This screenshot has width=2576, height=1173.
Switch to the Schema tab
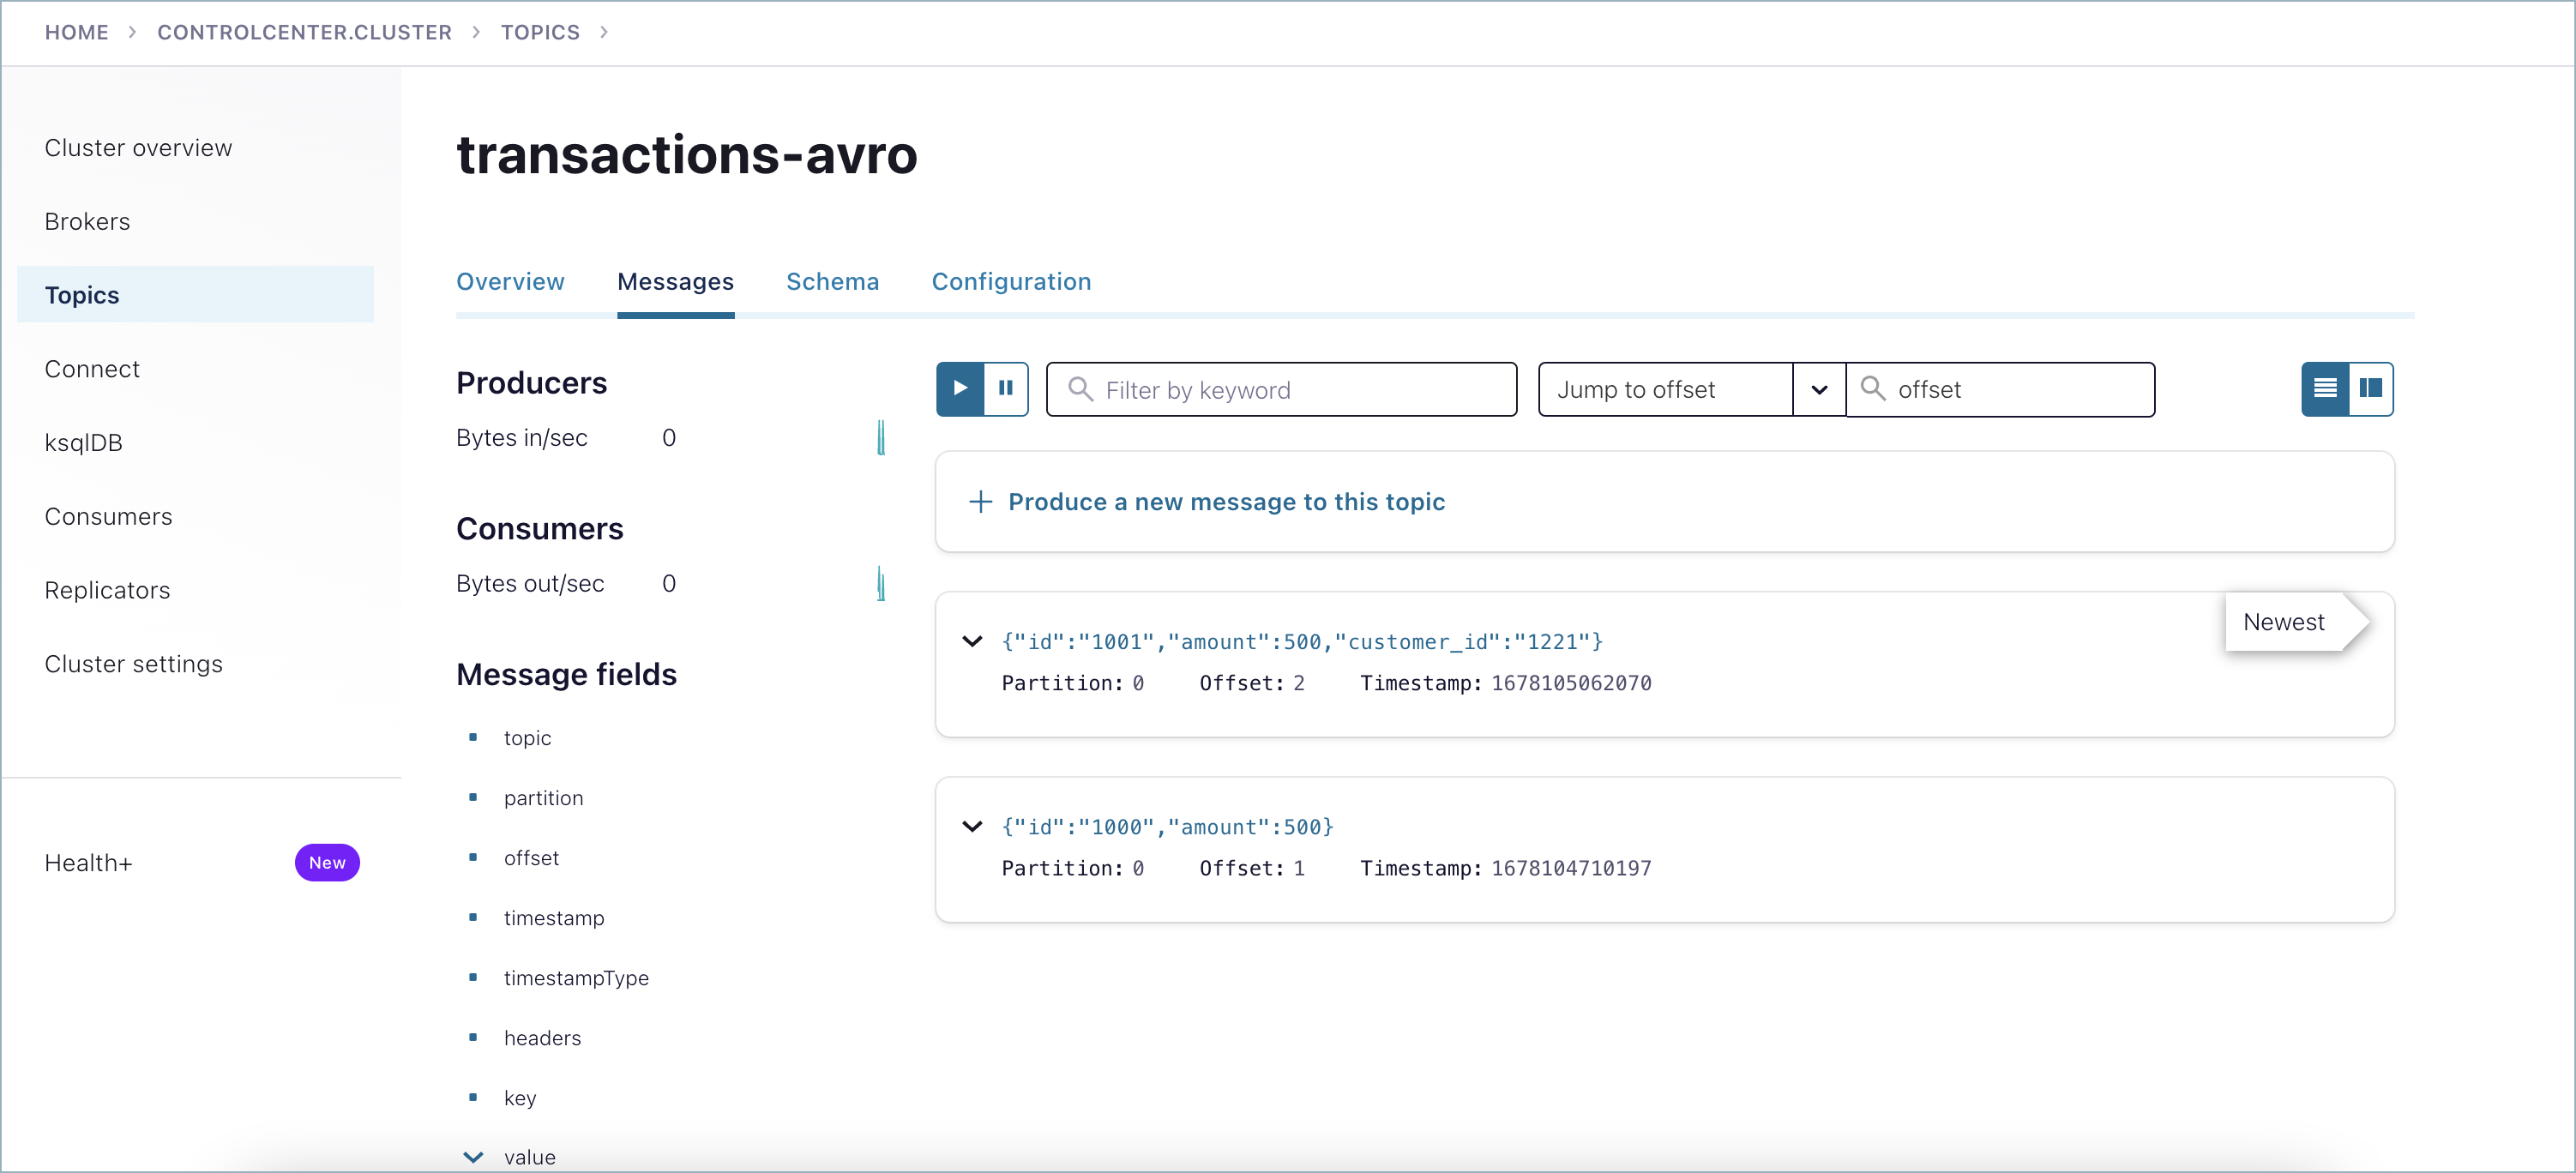pos(833,281)
